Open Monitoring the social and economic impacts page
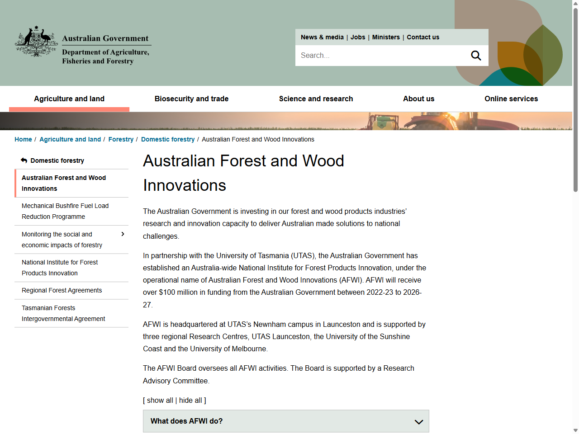This screenshot has width=579, height=434. pos(62,240)
